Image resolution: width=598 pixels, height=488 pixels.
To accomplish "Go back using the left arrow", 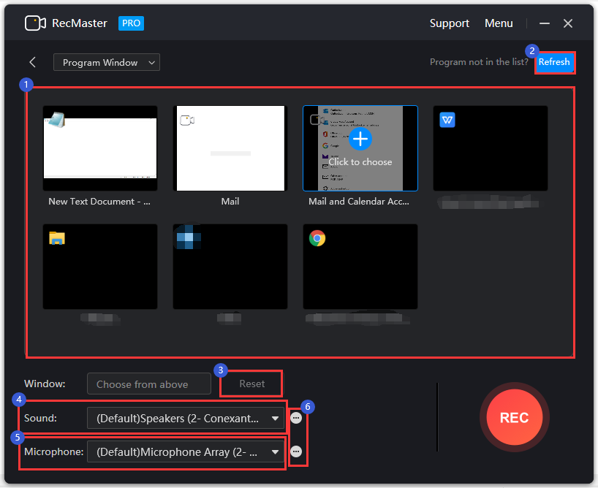I will pos(33,62).
